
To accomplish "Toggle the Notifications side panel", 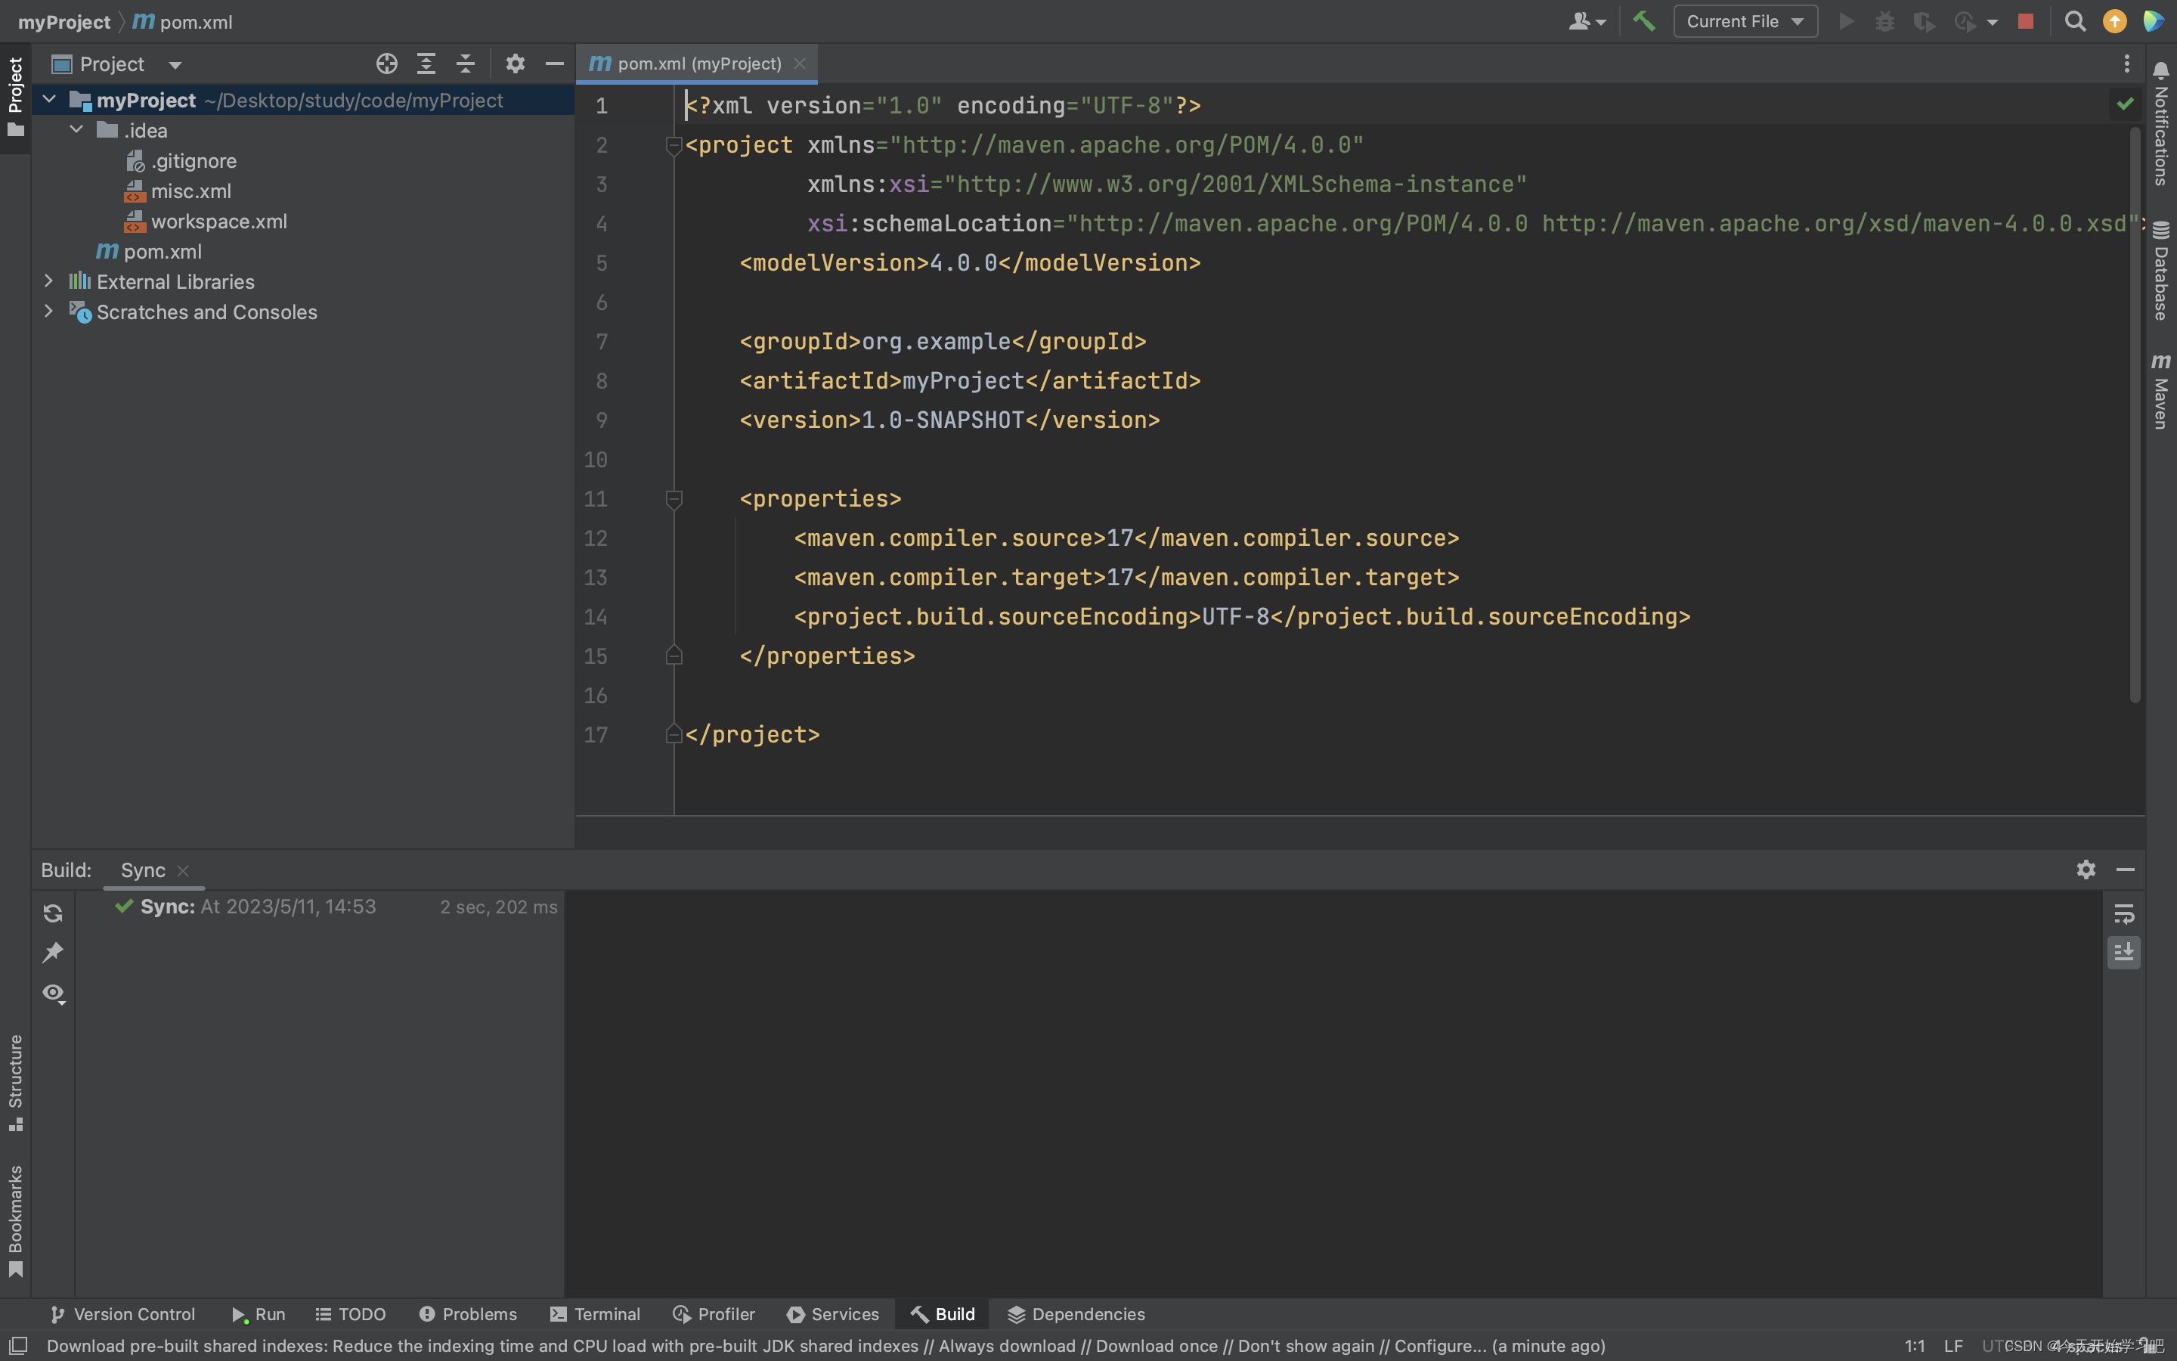I will pyautogui.click(x=2161, y=123).
